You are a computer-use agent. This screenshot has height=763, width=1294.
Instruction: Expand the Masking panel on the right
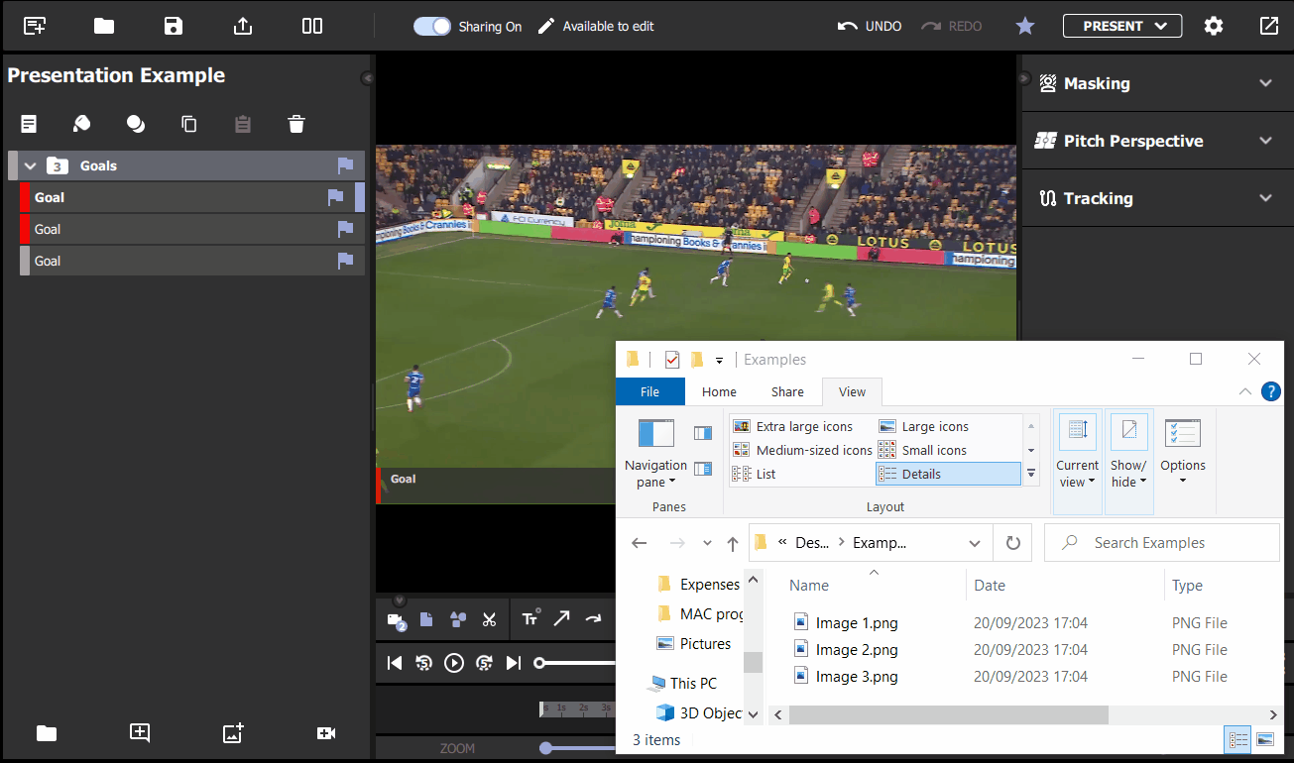coord(1265,83)
